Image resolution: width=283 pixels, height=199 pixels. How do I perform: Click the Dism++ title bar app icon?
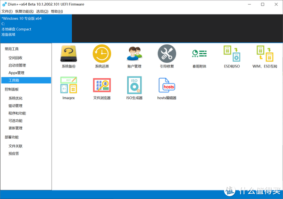pyautogui.click(x=5, y=4)
